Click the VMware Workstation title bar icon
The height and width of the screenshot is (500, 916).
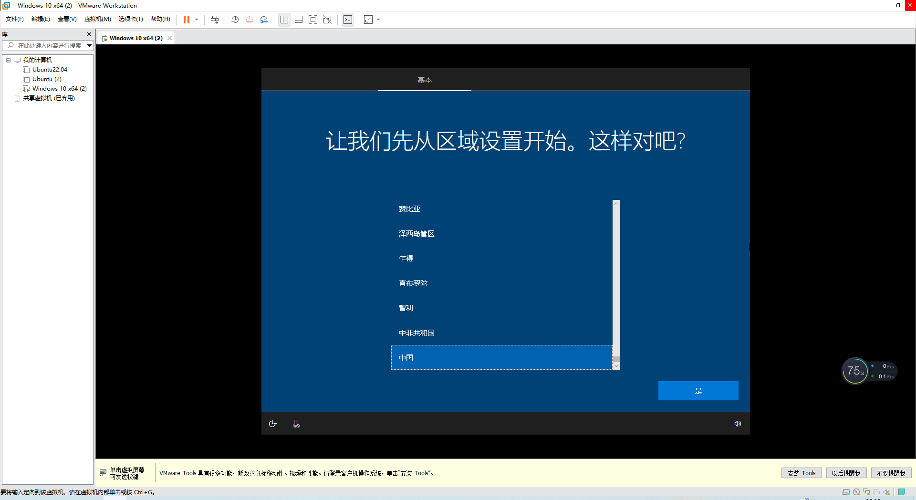[x=7, y=5]
